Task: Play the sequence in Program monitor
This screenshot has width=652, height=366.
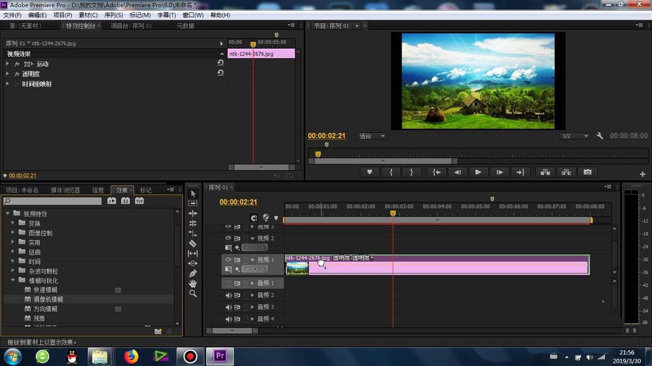Action: tap(478, 173)
